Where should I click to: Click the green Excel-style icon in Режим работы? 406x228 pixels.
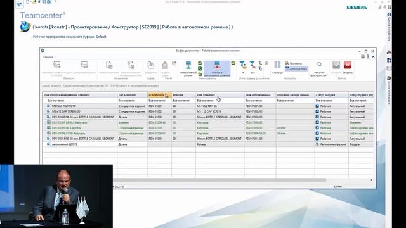point(200,68)
